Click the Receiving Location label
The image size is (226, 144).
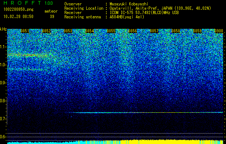(x=84, y=8)
